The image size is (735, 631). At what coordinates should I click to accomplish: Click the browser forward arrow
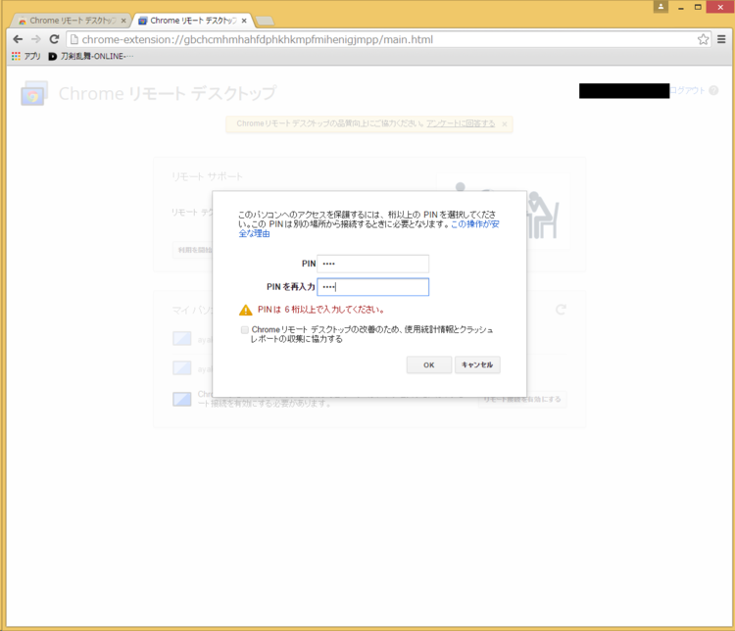coord(36,39)
